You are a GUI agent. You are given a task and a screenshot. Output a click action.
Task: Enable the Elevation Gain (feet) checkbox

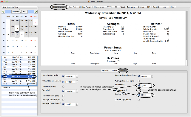click(63, 96)
